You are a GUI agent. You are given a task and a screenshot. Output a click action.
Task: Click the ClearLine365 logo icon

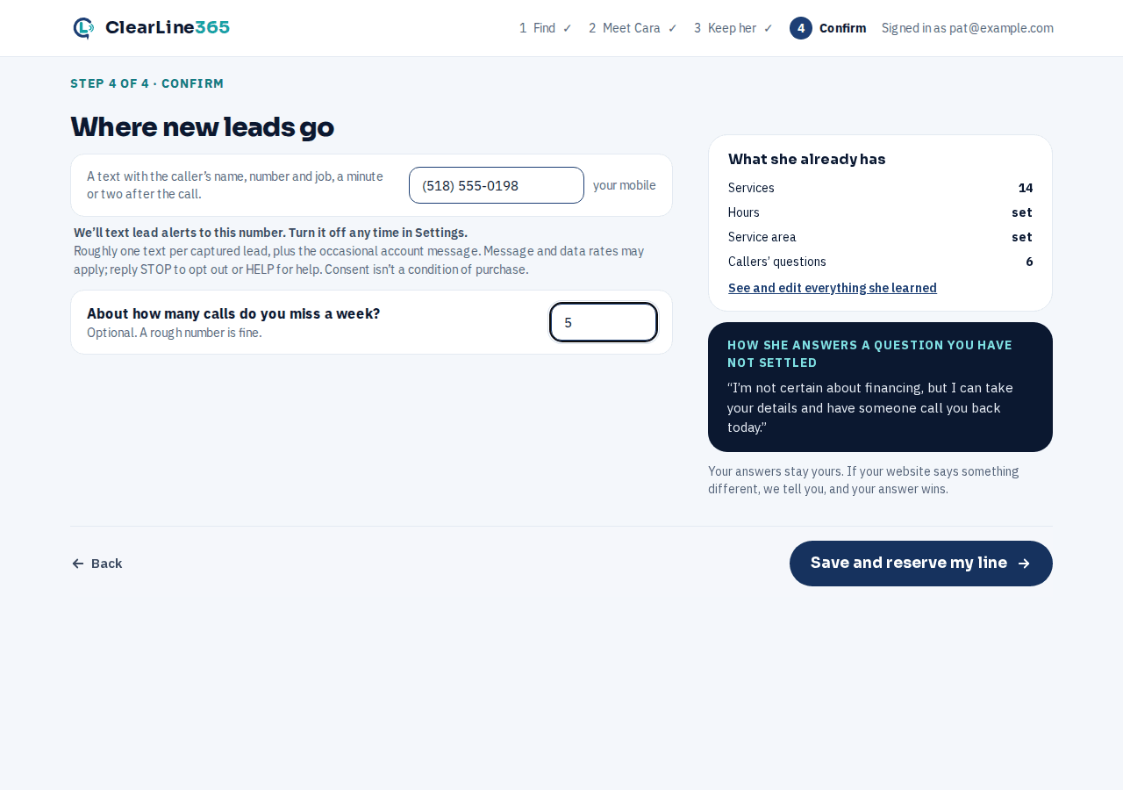pos(83,28)
